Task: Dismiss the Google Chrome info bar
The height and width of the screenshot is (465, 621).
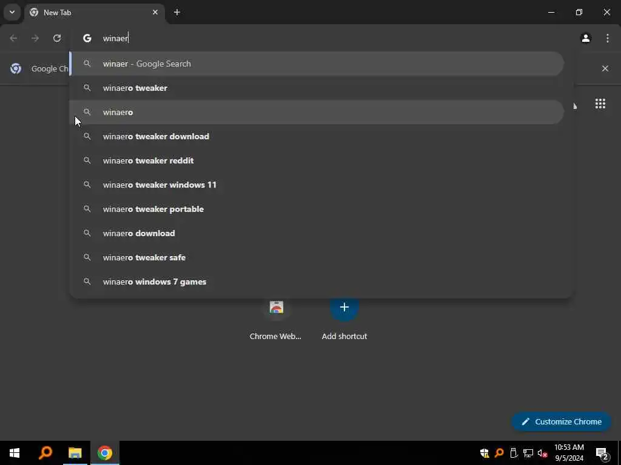Action: (x=605, y=68)
